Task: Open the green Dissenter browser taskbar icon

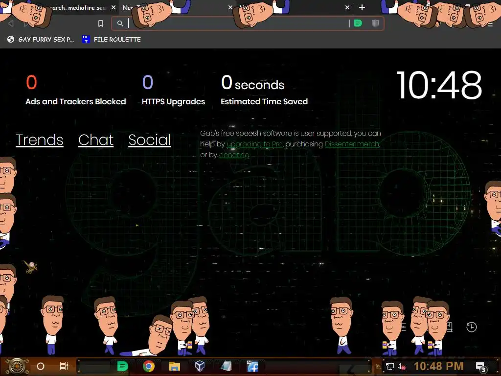Action: pos(122,366)
